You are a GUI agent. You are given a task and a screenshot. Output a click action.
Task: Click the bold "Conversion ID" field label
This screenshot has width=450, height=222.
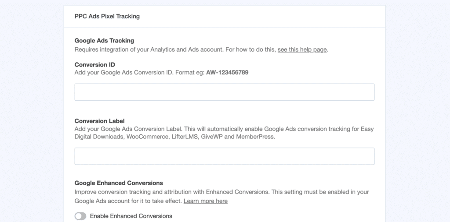(95, 64)
